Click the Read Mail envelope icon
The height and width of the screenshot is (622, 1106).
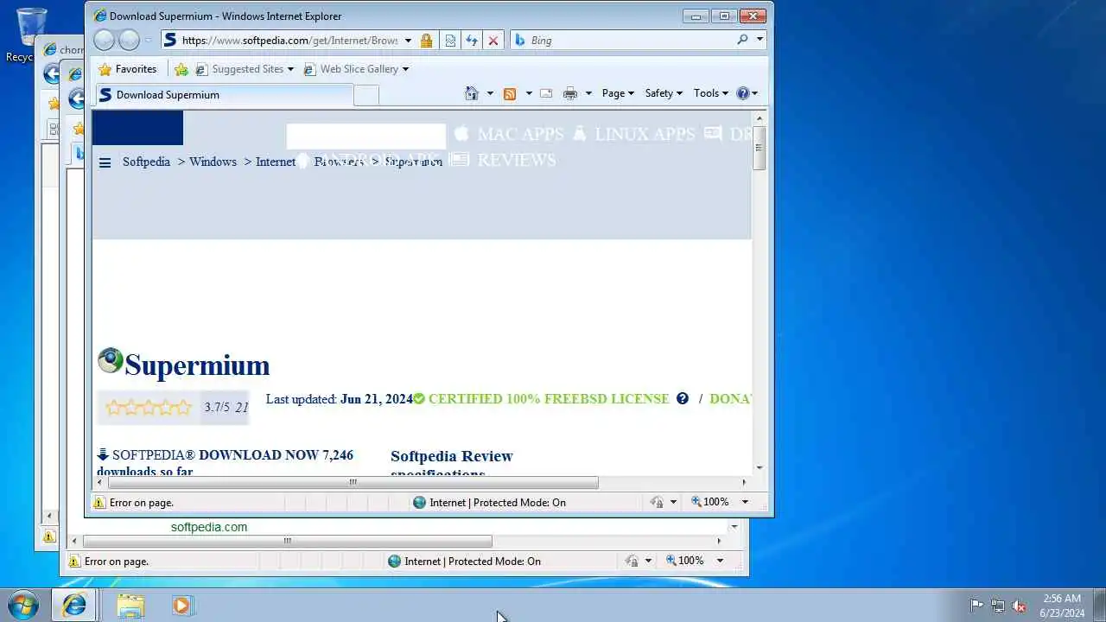pos(546,93)
